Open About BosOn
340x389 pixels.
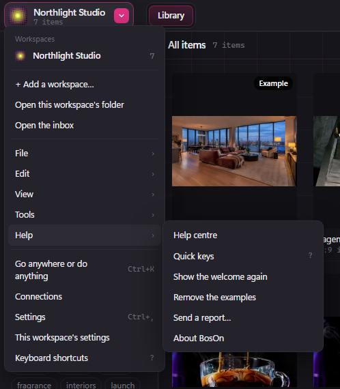tap(243, 338)
